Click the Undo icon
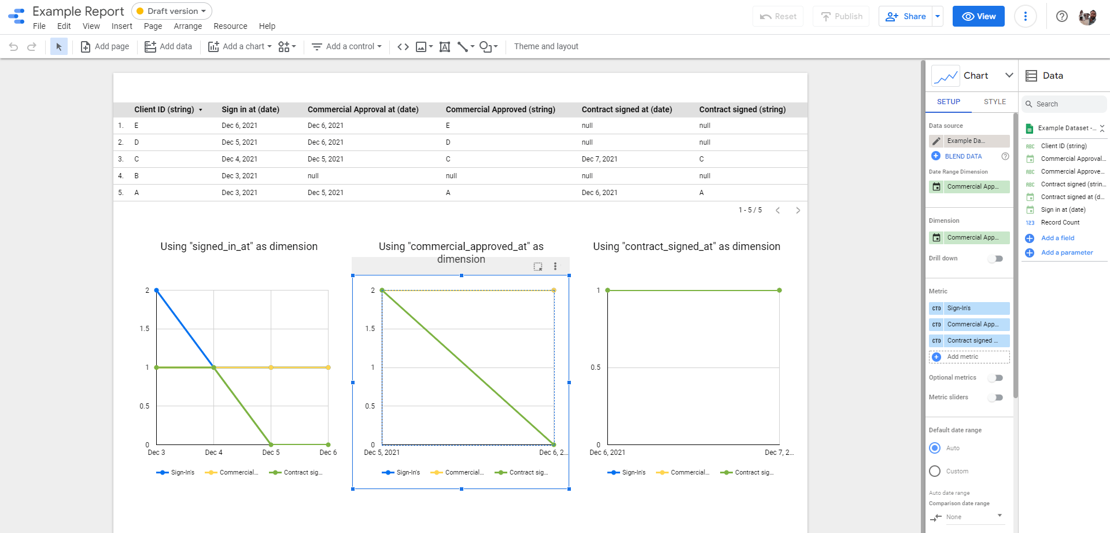 pyautogui.click(x=13, y=46)
